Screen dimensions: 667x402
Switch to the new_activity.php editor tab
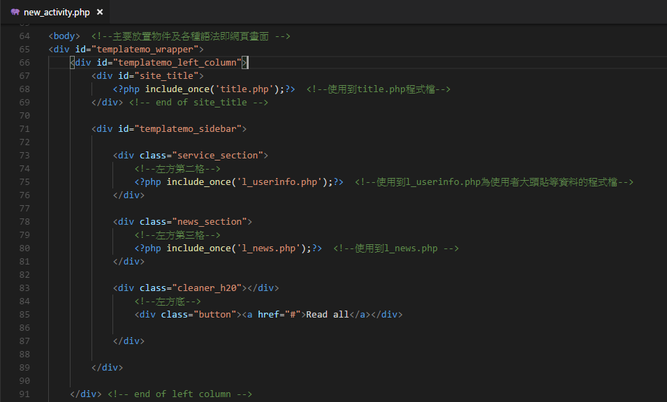click(55, 12)
